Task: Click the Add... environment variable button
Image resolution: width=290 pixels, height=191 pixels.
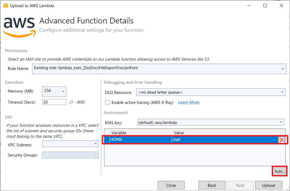Action: pyautogui.click(x=279, y=171)
